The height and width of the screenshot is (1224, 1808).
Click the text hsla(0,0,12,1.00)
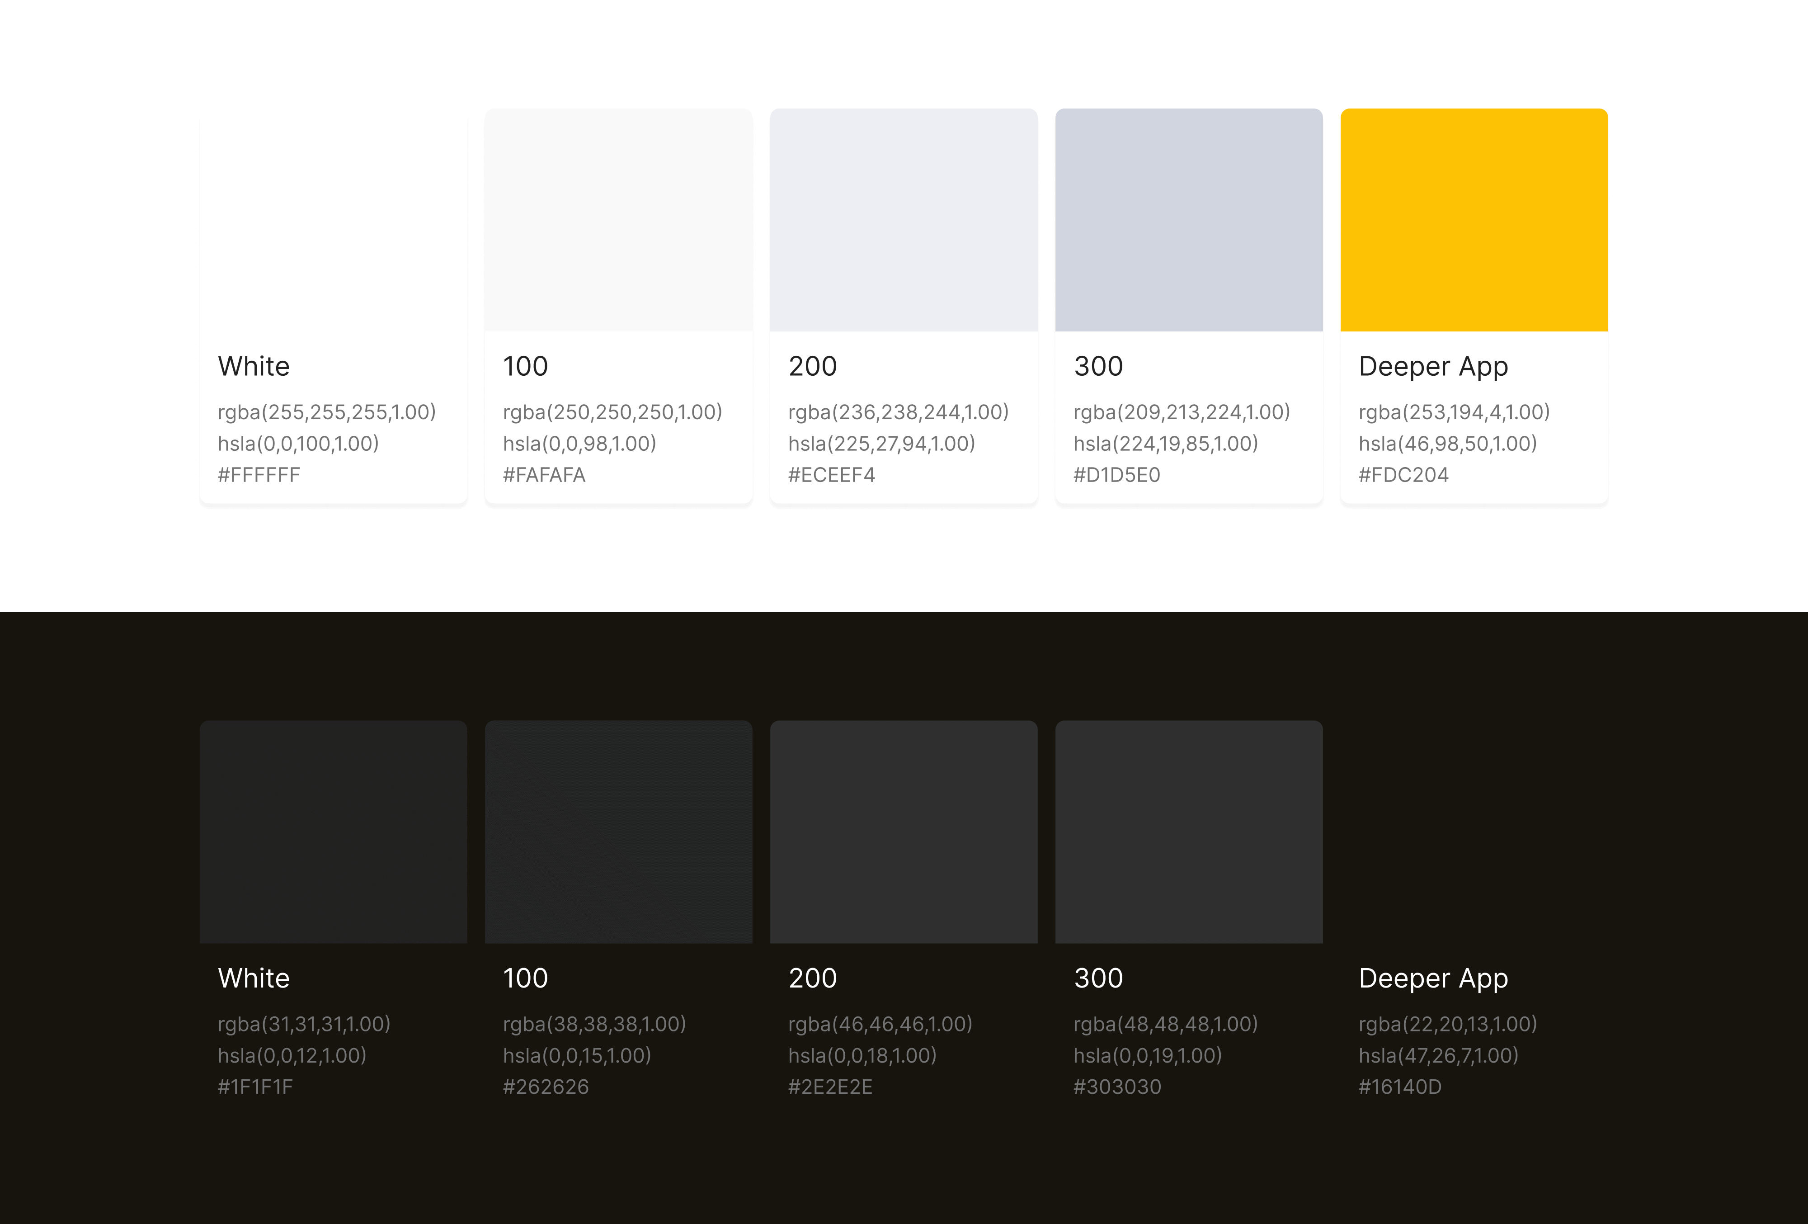(x=292, y=1055)
